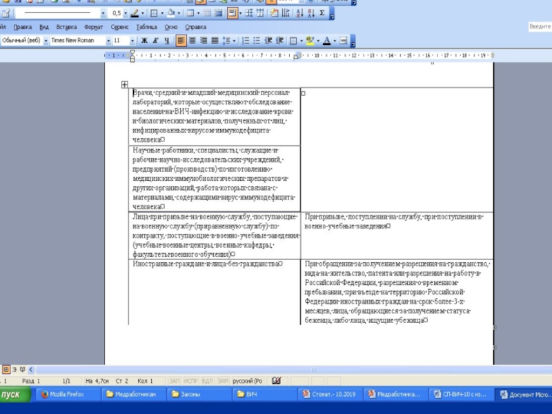552x414 pixels.
Task: Expand the font color arrow
Action: [335, 41]
